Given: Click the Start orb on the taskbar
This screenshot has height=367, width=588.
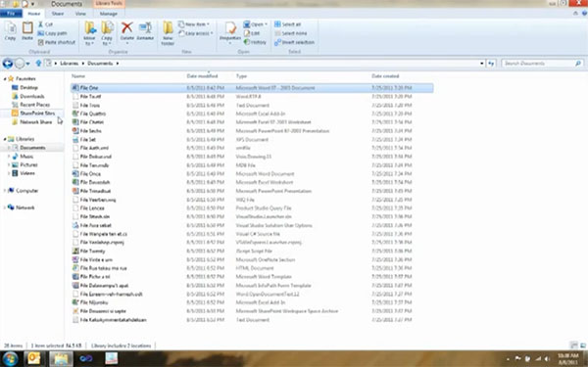Looking at the screenshot, I should [x=10, y=359].
